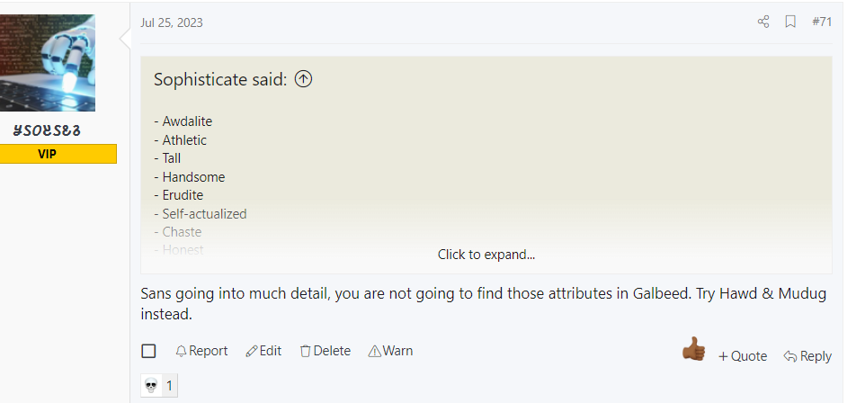
Task: Open the stylized username profile link
Action: pos(47,130)
